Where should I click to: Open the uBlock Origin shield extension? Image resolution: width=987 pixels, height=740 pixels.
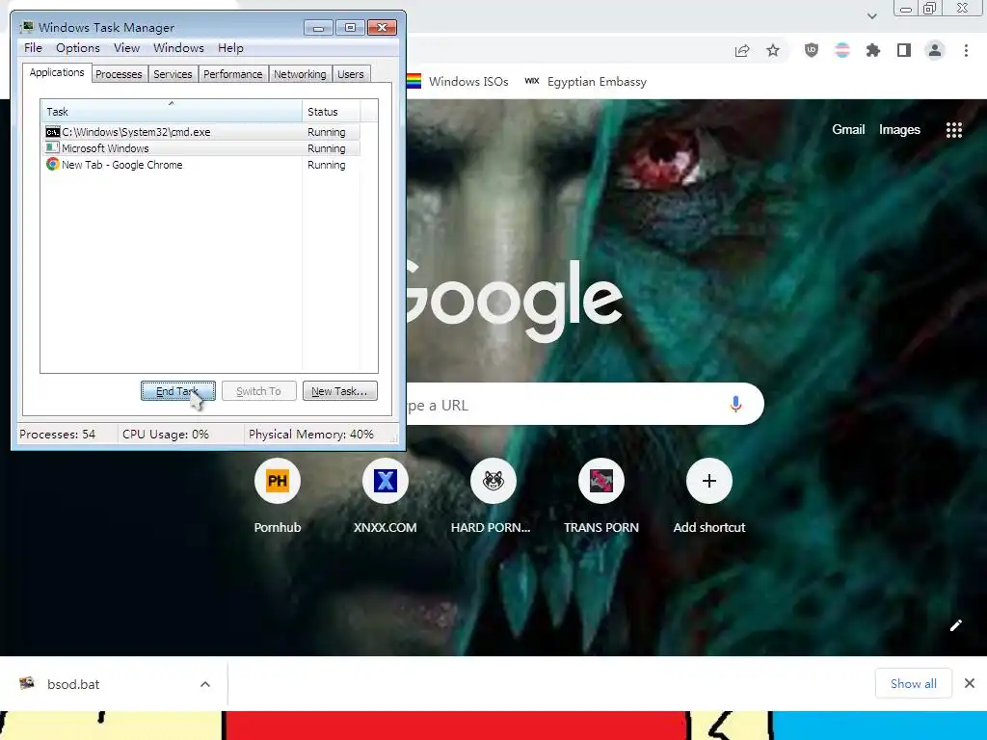[x=812, y=50]
